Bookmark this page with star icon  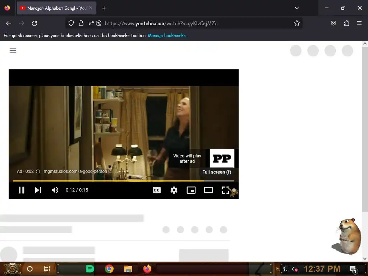pyautogui.click(x=296, y=23)
